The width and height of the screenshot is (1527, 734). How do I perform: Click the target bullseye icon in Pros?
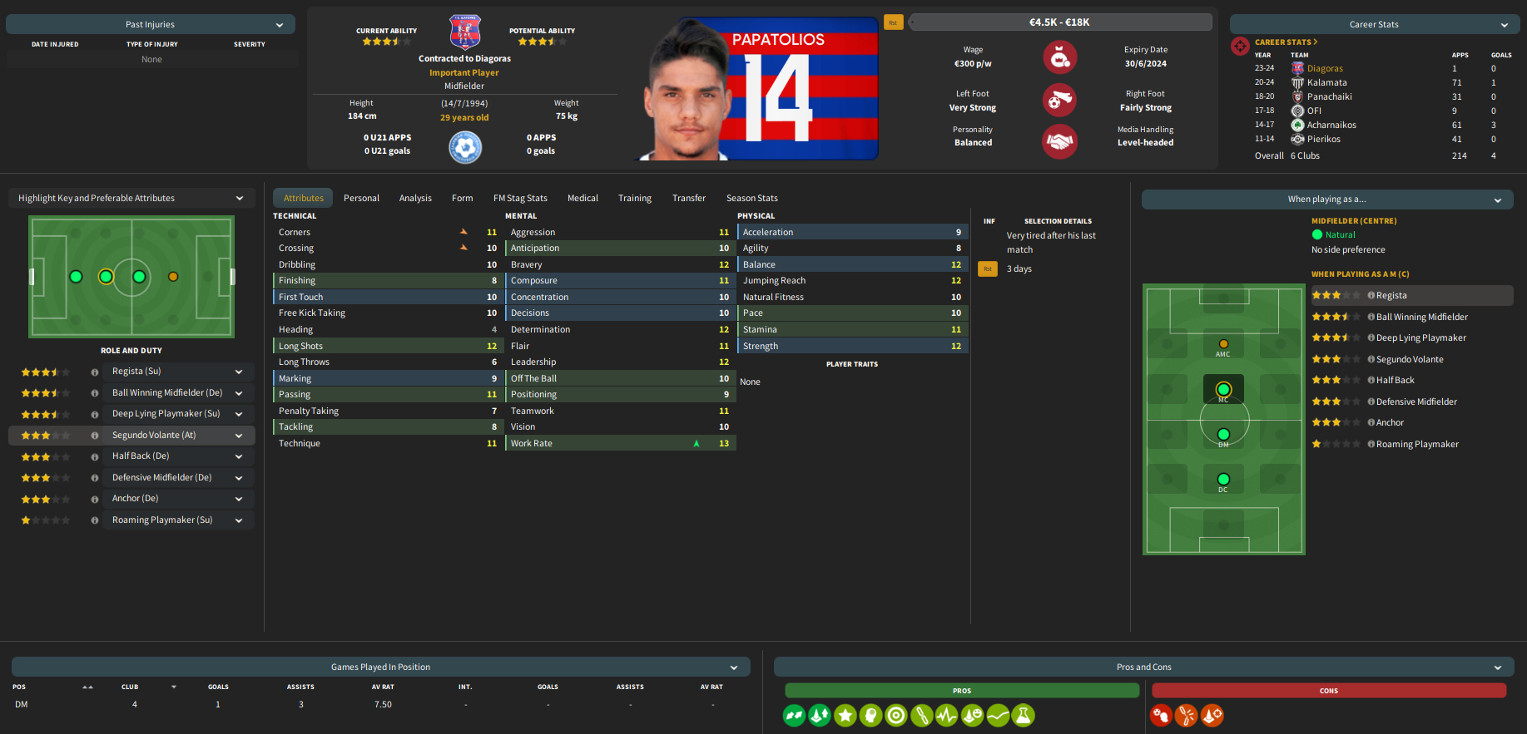pyautogui.click(x=896, y=715)
